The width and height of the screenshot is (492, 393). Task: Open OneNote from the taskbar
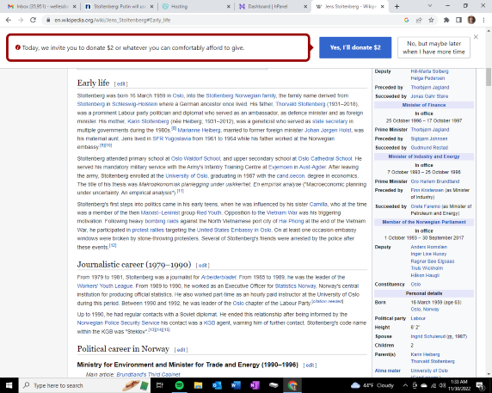255,385
